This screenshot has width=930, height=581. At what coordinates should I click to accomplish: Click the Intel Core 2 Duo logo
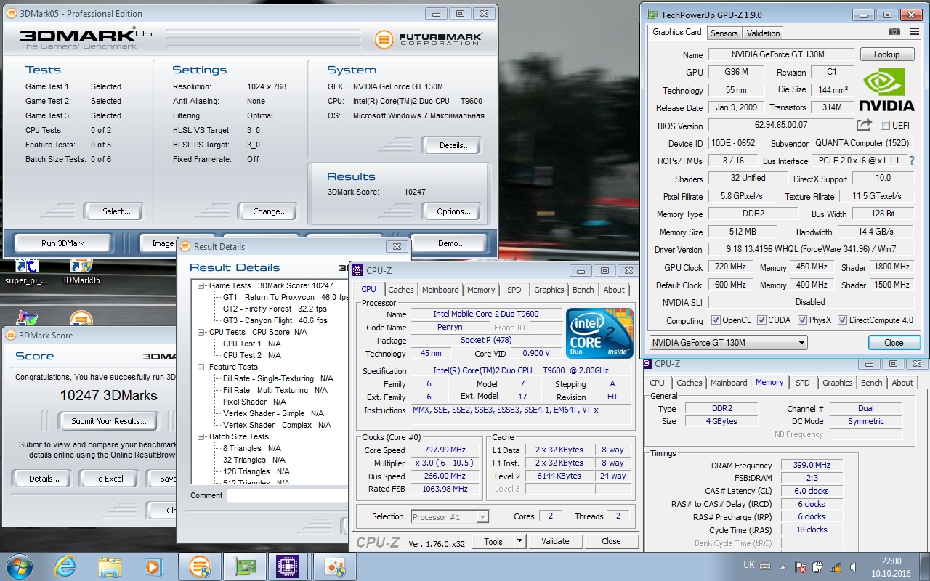coord(599,333)
